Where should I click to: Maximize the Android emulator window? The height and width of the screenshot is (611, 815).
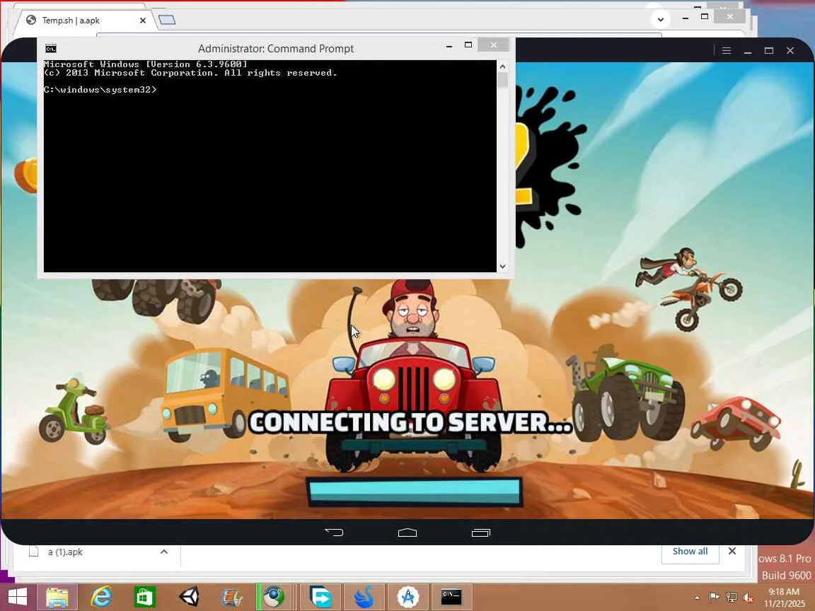click(769, 50)
